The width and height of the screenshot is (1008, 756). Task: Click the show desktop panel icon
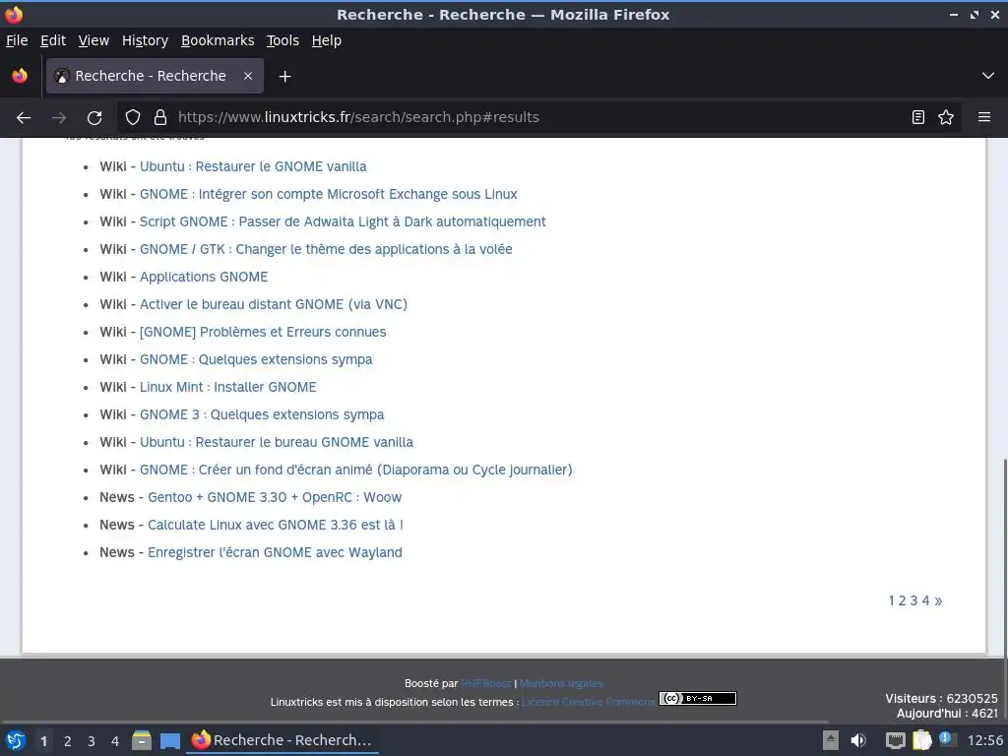pos(169,741)
